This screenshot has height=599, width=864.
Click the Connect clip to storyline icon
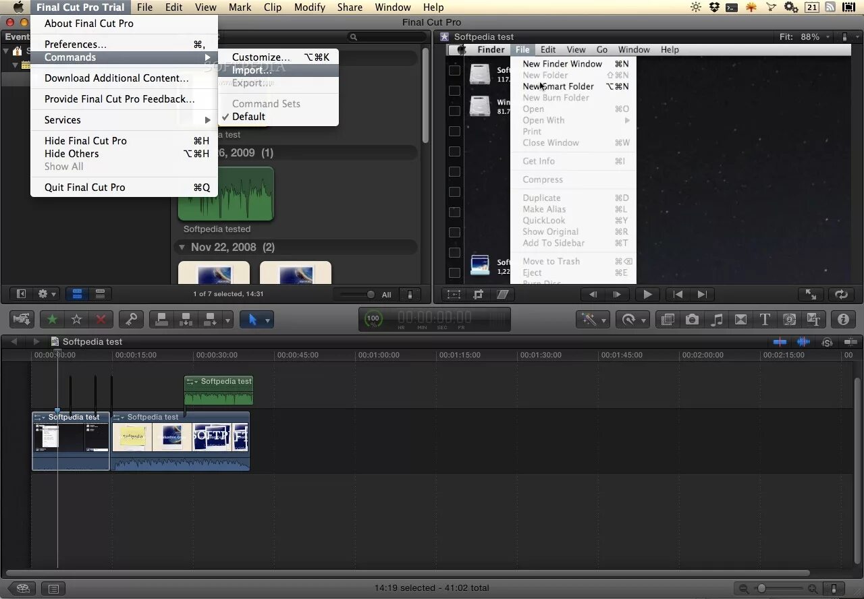point(161,319)
